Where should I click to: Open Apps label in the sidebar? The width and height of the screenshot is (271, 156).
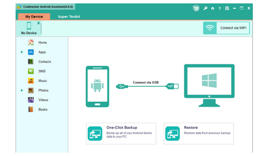pyautogui.click(x=42, y=52)
